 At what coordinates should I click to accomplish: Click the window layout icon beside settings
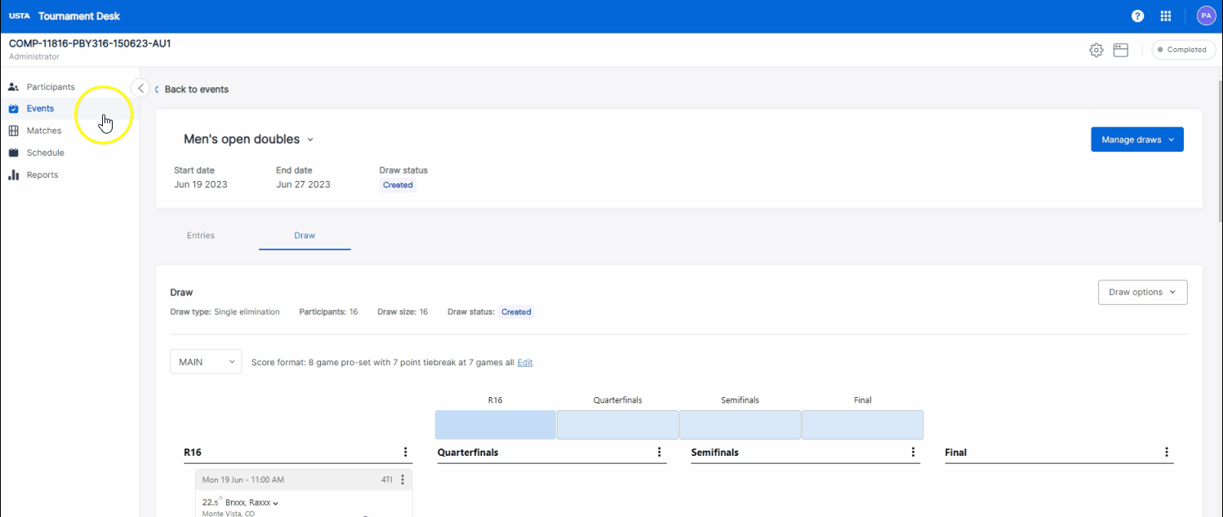tap(1121, 50)
